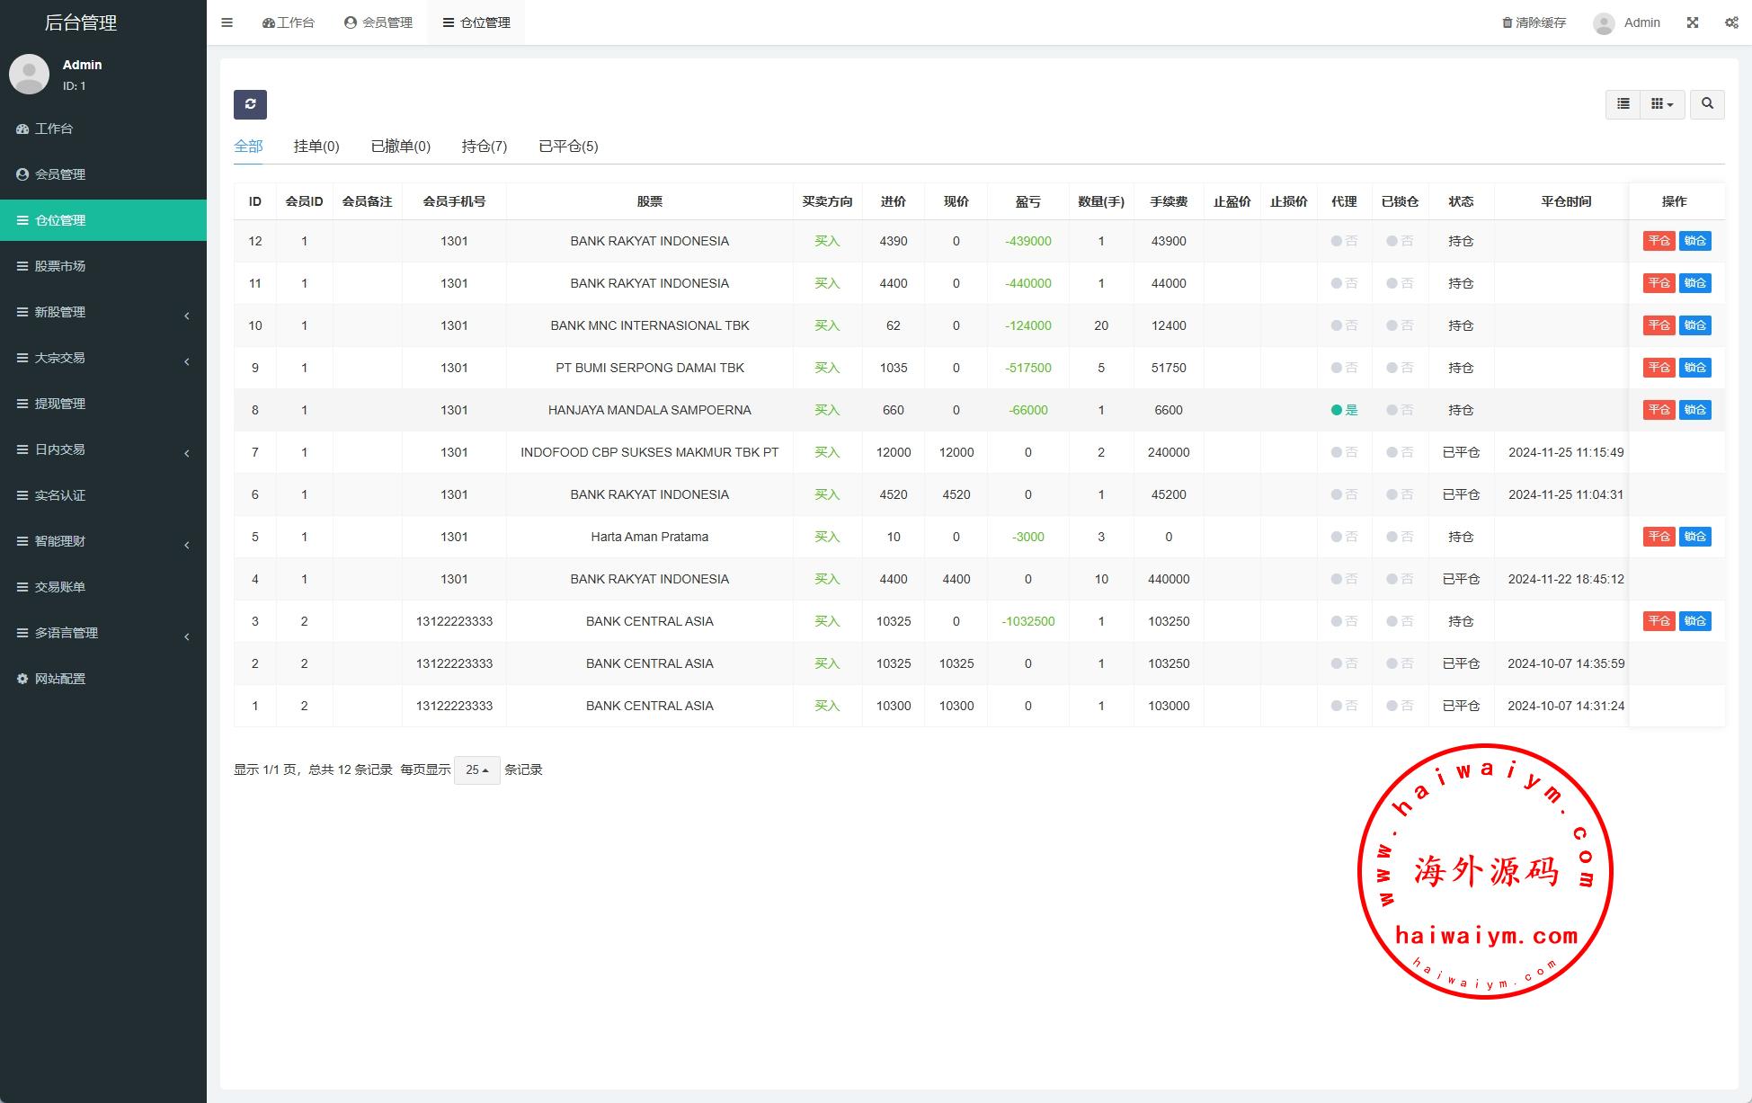The height and width of the screenshot is (1103, 1752).
Task: Open the columns grid dropdown button
Action: coord(1661,104)
